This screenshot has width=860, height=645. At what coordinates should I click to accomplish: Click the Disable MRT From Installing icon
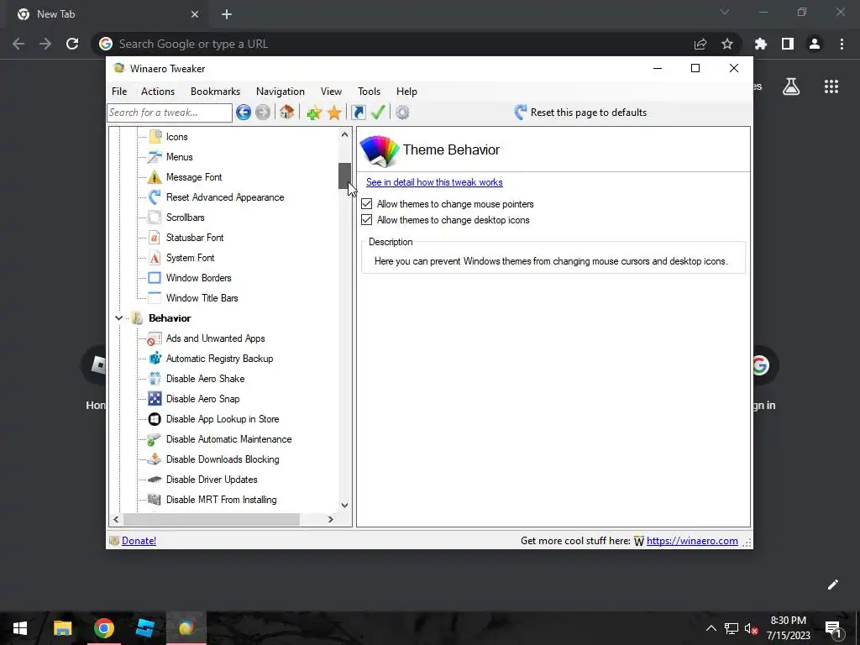[155, 500]
